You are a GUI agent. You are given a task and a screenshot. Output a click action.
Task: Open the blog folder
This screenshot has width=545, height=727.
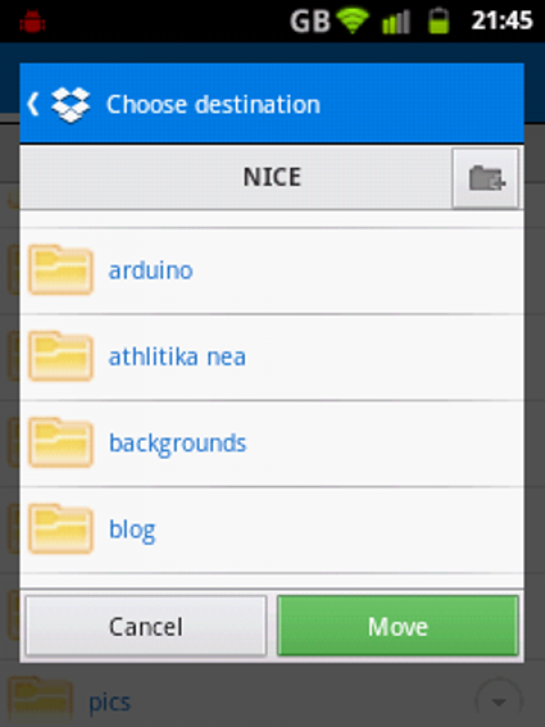click(x=272, y=530)
